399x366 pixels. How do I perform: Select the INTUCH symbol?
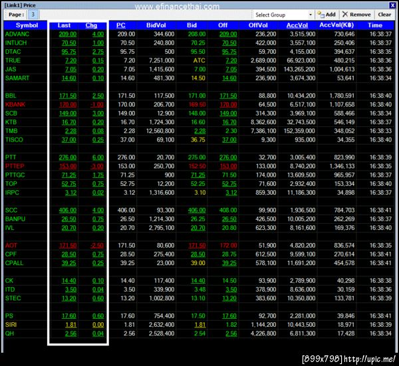pyautogui.click(x=16, y=43)
